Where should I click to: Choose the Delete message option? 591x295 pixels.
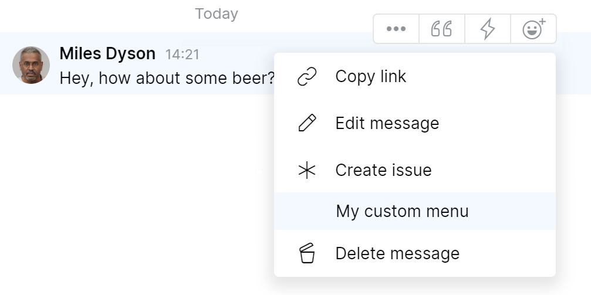point(397,254)
